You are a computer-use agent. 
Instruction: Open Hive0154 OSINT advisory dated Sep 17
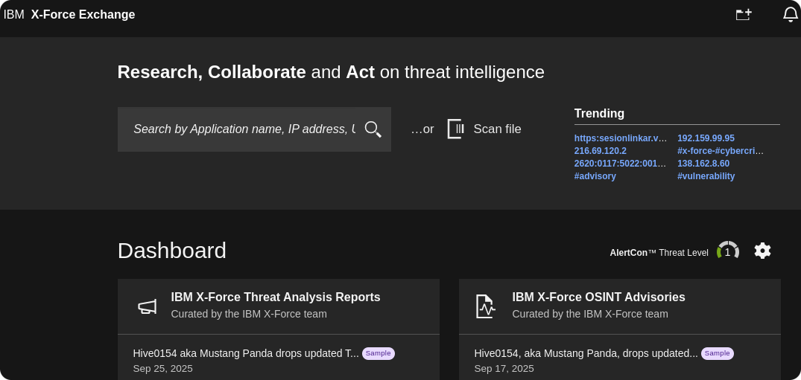tap(586, 353)
